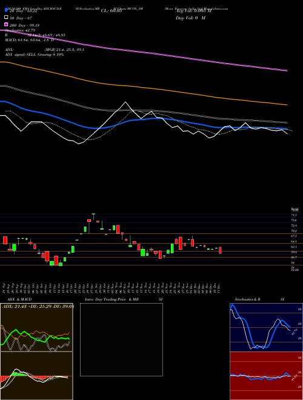The image size is (303, 400).
Task: Click the MACD histogram panel at bottom left
Action: [x=36, y=376]
